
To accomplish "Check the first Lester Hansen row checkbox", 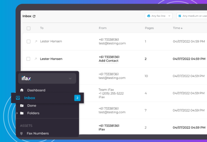I will point(29,41).
